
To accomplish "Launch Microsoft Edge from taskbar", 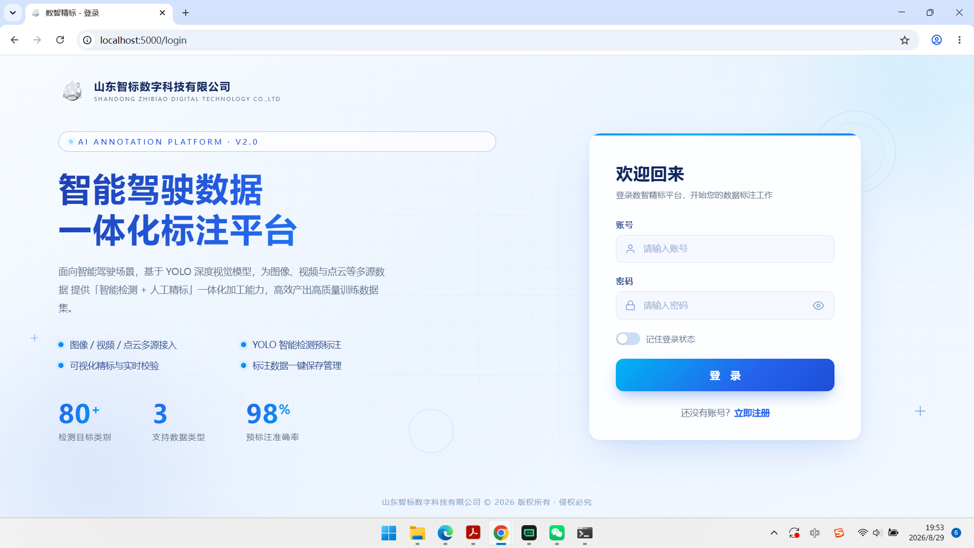I will tap(445, 533).
